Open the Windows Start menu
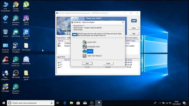Screen dimensions: 189x106 [x=4, y=103]
